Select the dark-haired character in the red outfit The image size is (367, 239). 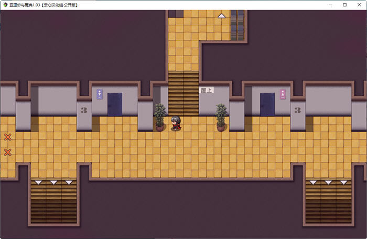pos(176,123)
